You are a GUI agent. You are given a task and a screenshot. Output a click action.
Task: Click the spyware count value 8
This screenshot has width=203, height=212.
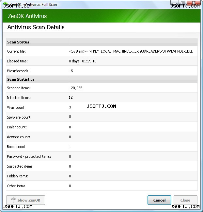tap(70, 117)
